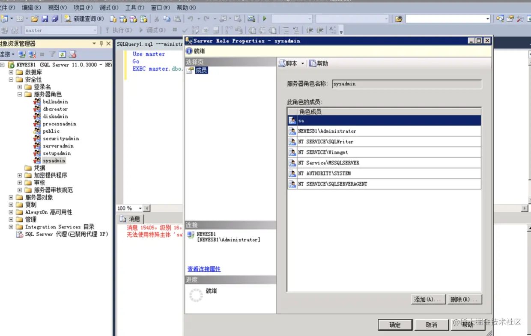This screenshot has width=531, height=336.
Task: Click the Debug (调试) button in SQL toolbar
Action: [152, 30]
